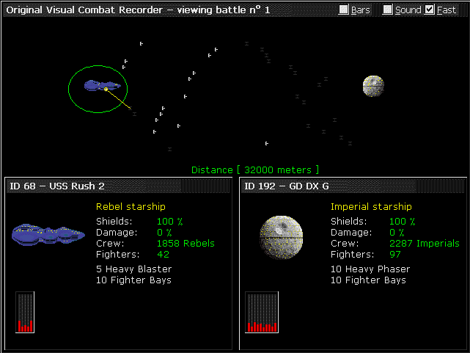Click the large GD DX G Death Star portrait
470x353 pixels.
coord(281,237)
